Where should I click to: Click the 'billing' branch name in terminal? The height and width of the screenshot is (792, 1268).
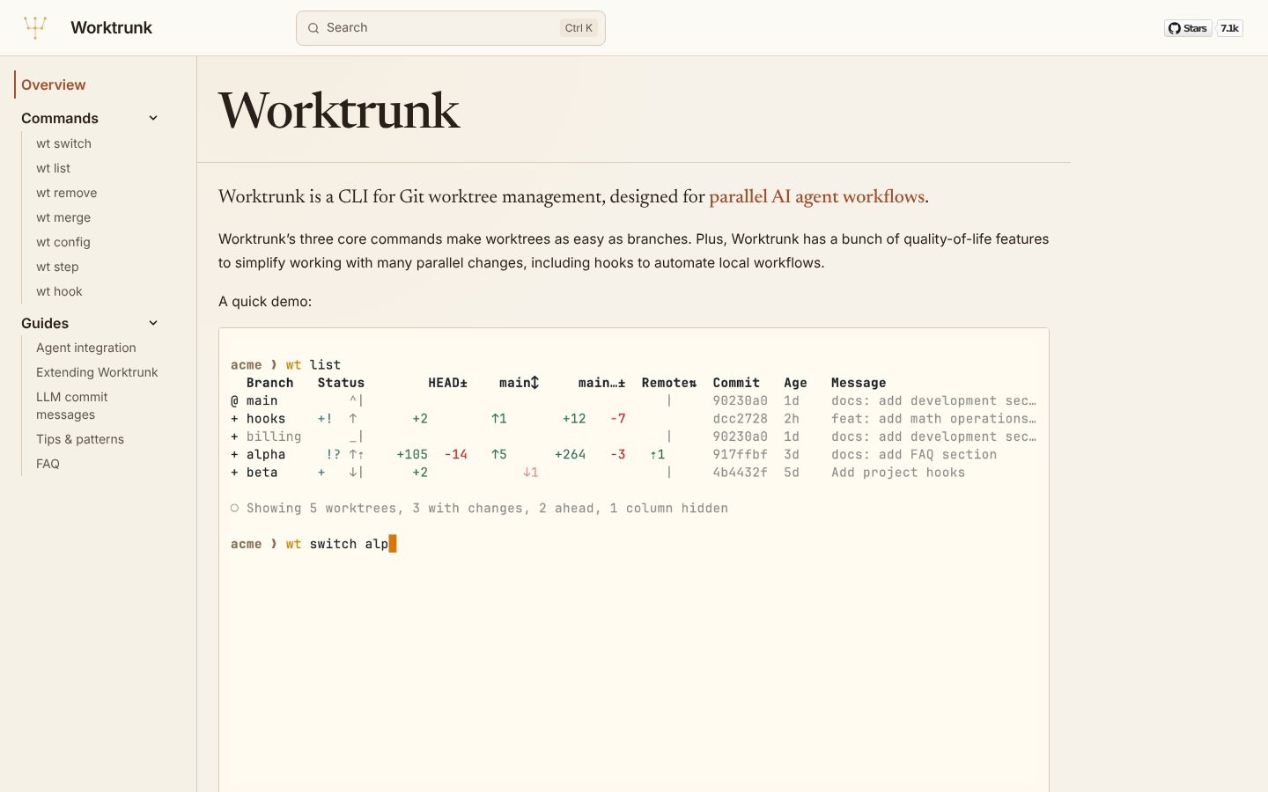(x=274, y=436)
